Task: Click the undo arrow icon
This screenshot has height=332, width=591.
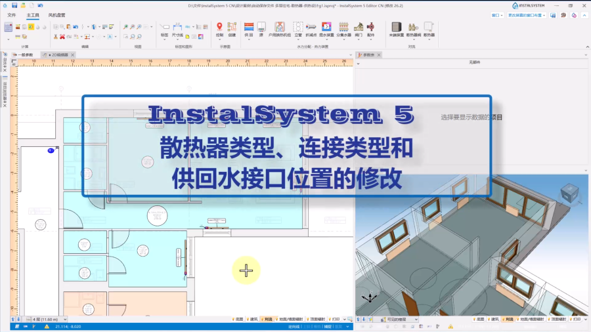Action: coord(76,27)
